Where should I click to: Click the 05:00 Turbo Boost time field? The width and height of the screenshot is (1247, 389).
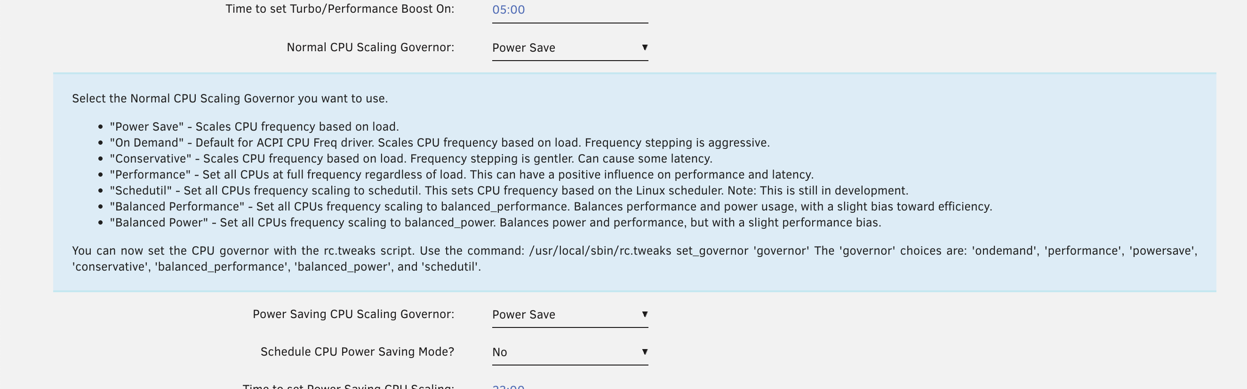(569, 10)
